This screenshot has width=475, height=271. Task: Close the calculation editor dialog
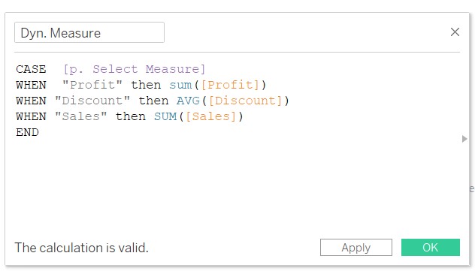(455, 32)
